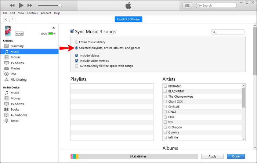Go to the previous track

[x=12, y=6]
